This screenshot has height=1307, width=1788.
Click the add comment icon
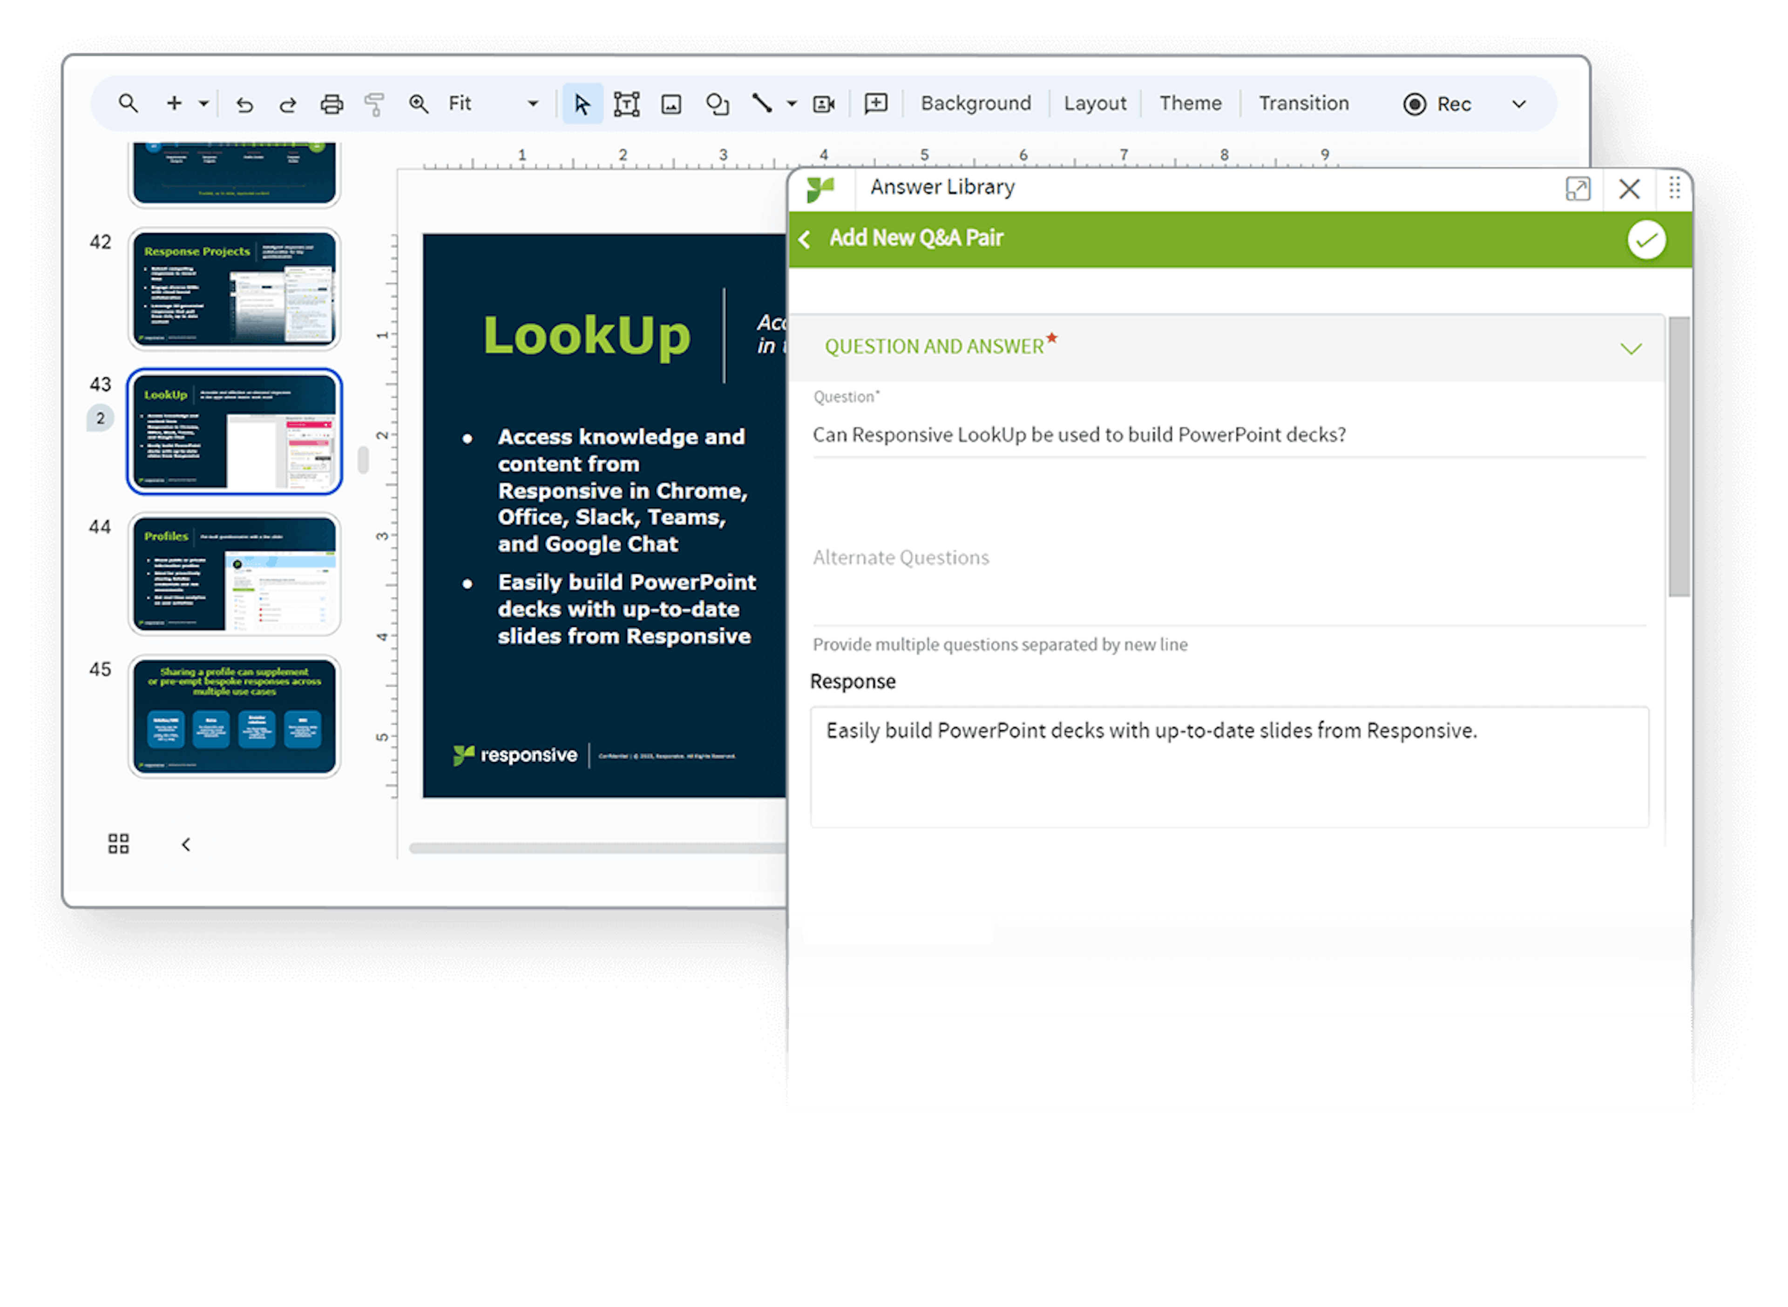(x=875, y=104)
